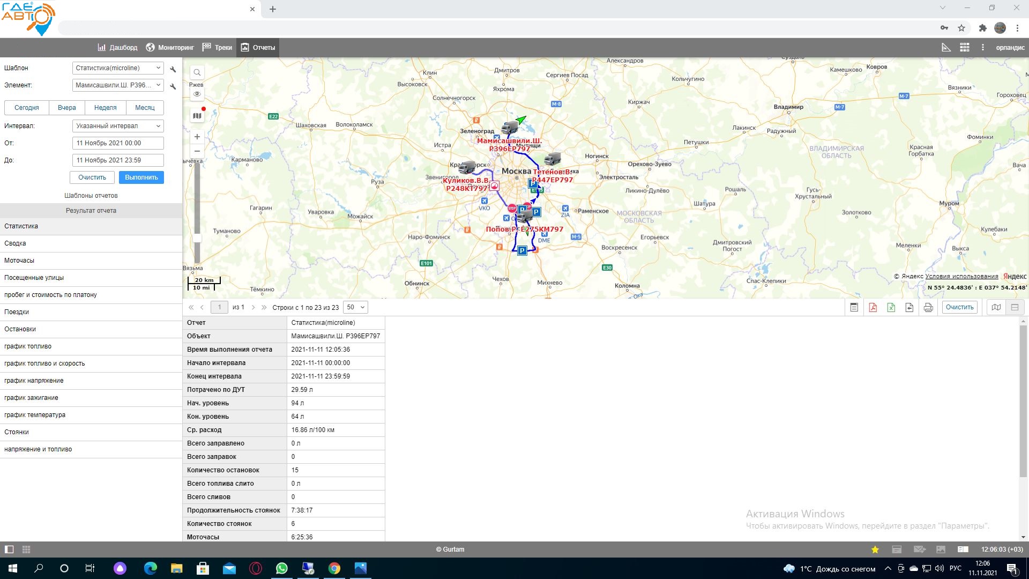Toggle split layout view button
This screenshot has width=1029, height=579.
[x=1015, y=307]
